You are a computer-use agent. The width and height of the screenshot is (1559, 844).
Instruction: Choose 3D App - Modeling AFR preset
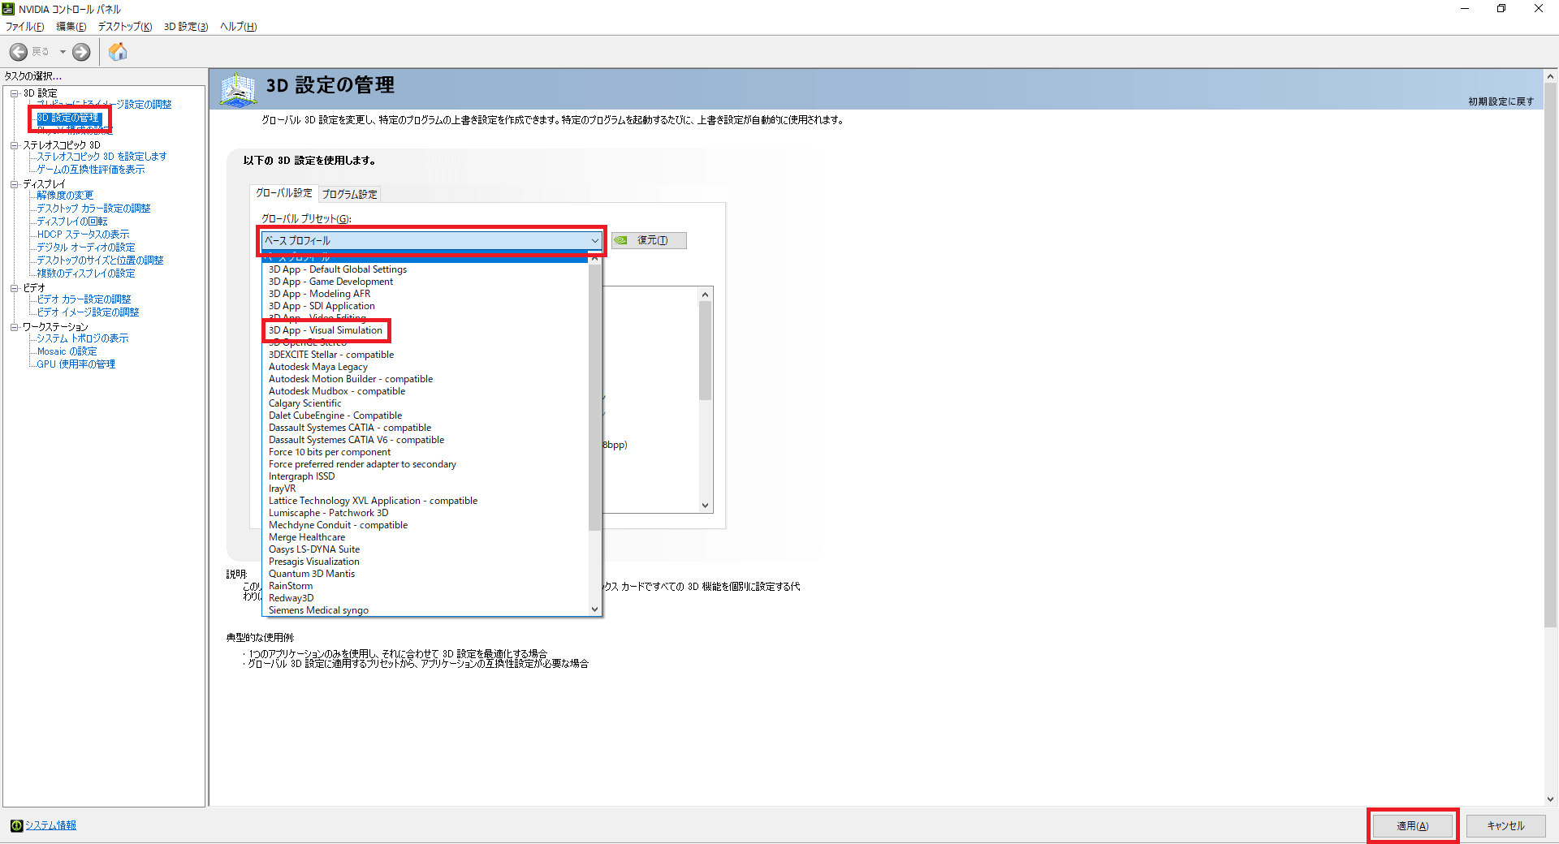pos(319,294)
